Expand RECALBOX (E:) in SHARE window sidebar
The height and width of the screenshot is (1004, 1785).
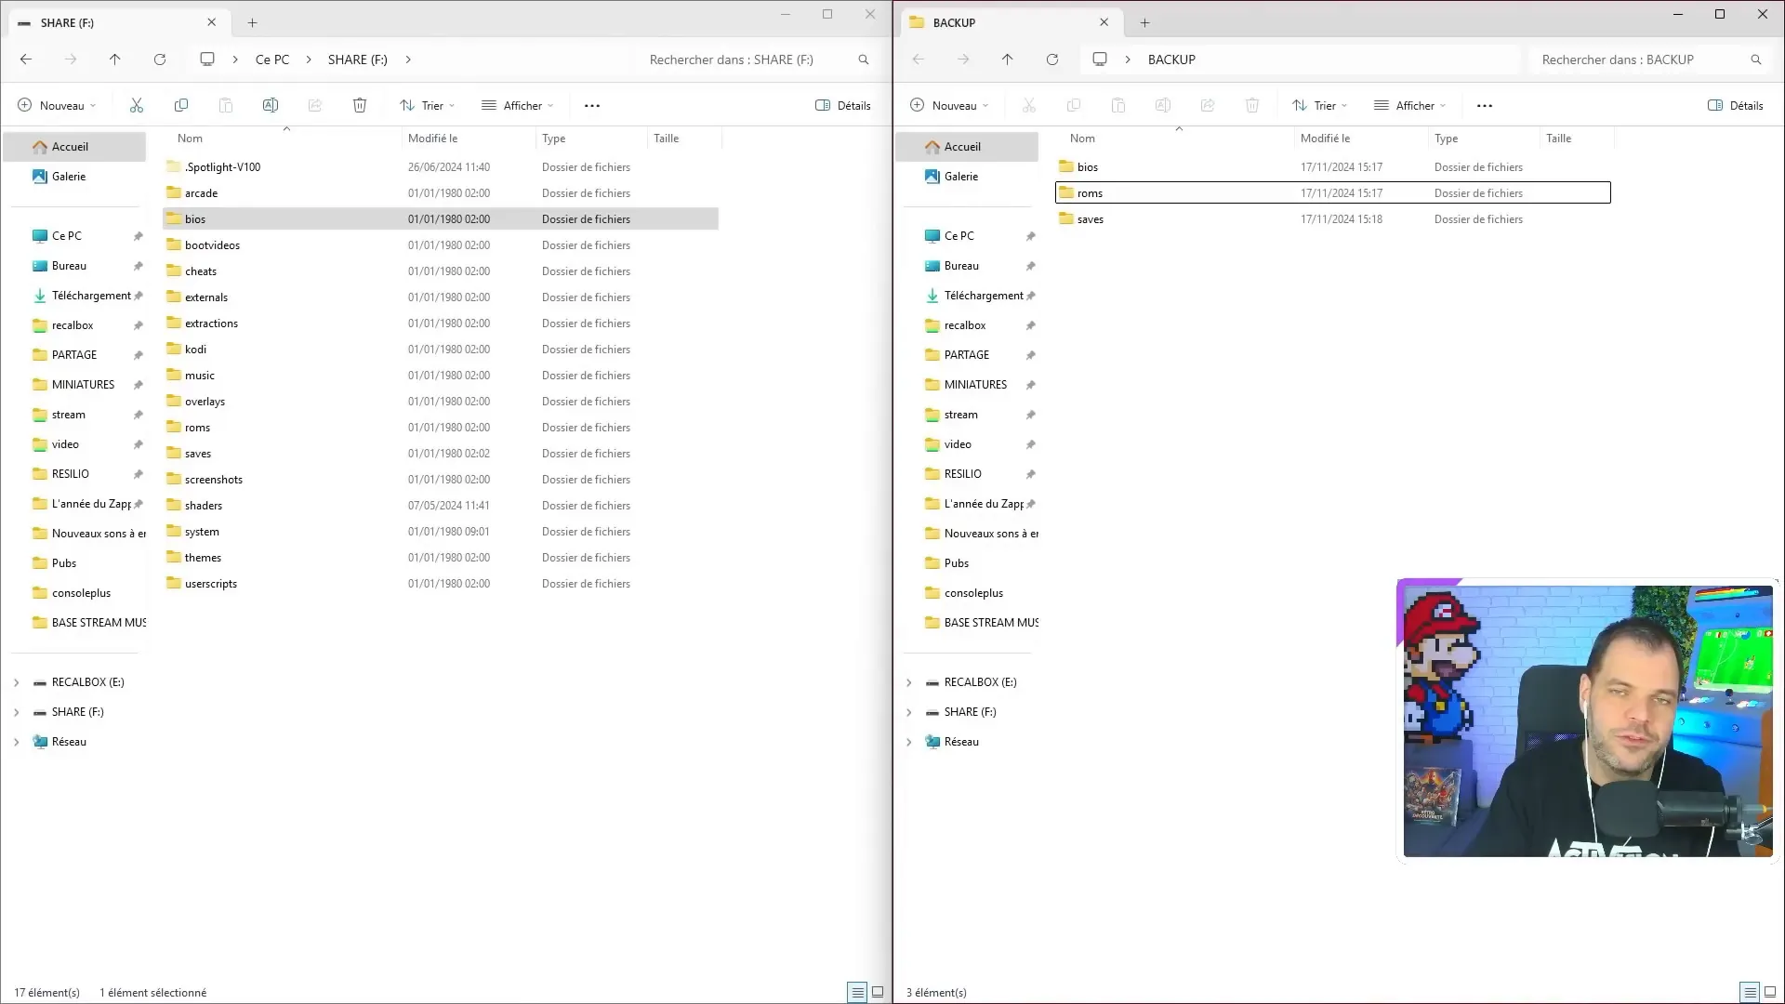(x=16, y=682)
